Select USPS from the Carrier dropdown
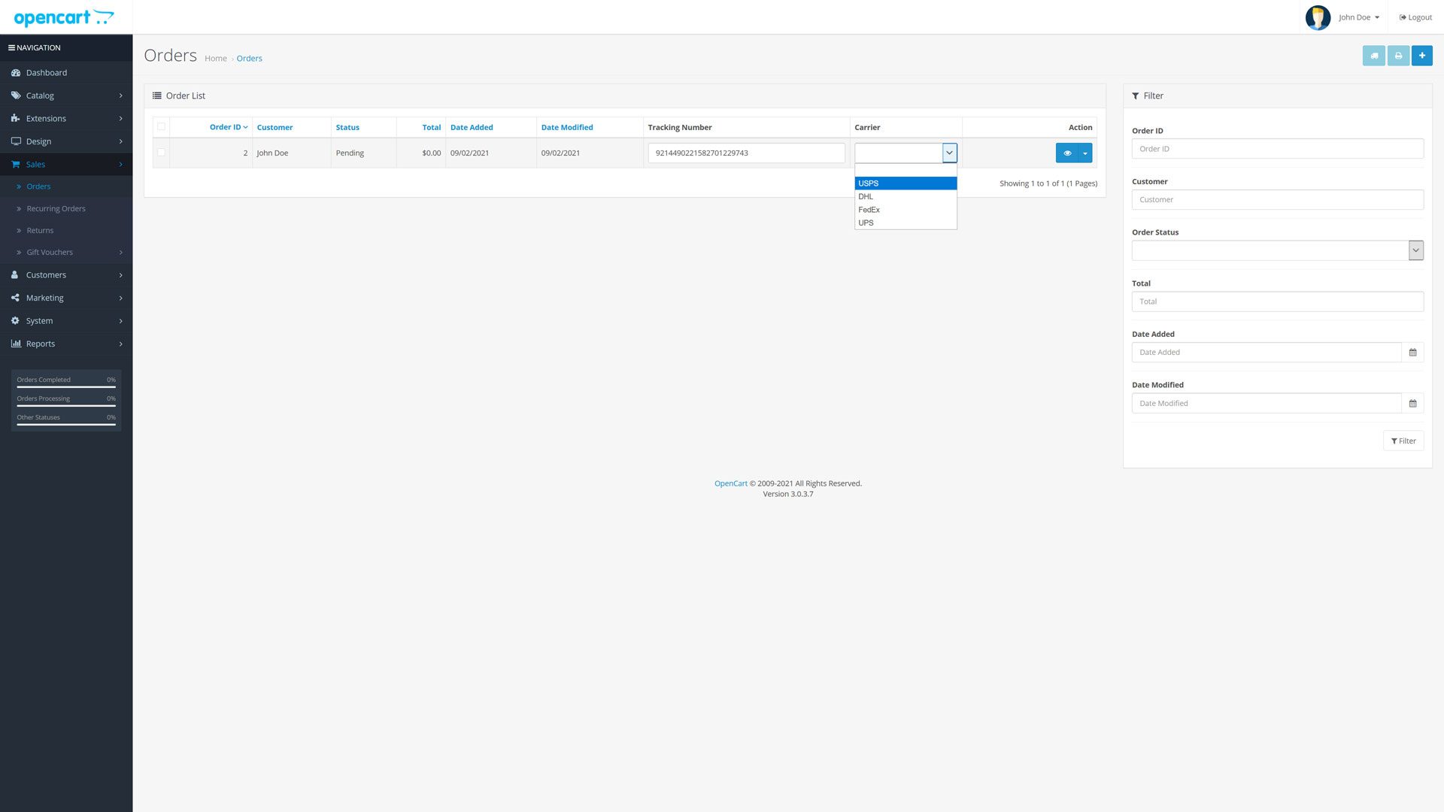1444x812 pixels. click(x=869, y=183)
